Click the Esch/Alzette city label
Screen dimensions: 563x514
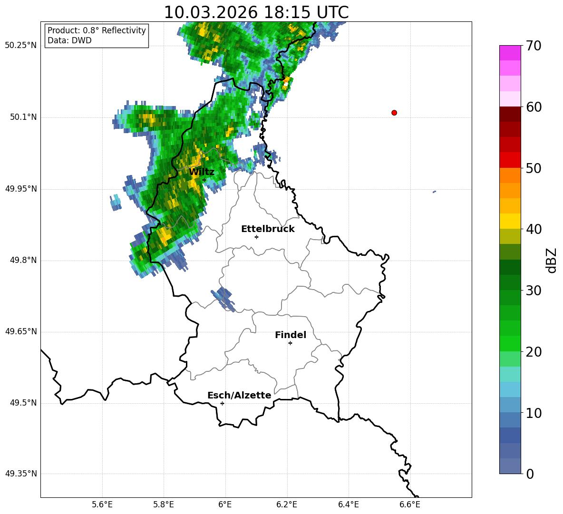(240, 395)
